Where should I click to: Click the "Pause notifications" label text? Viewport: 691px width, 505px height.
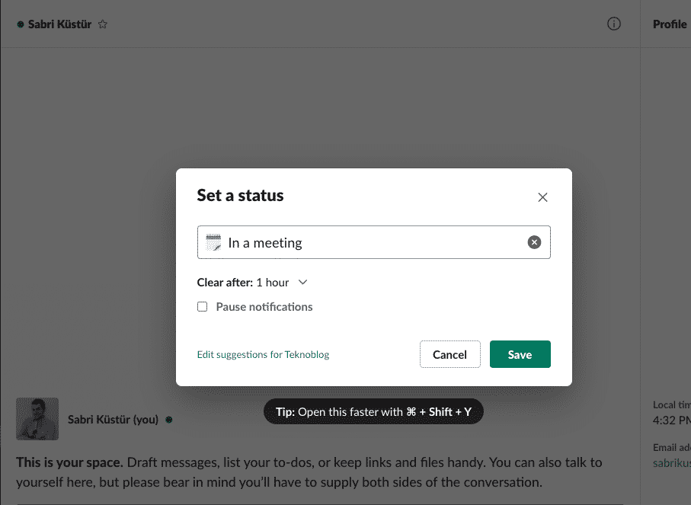click(264, 307)
